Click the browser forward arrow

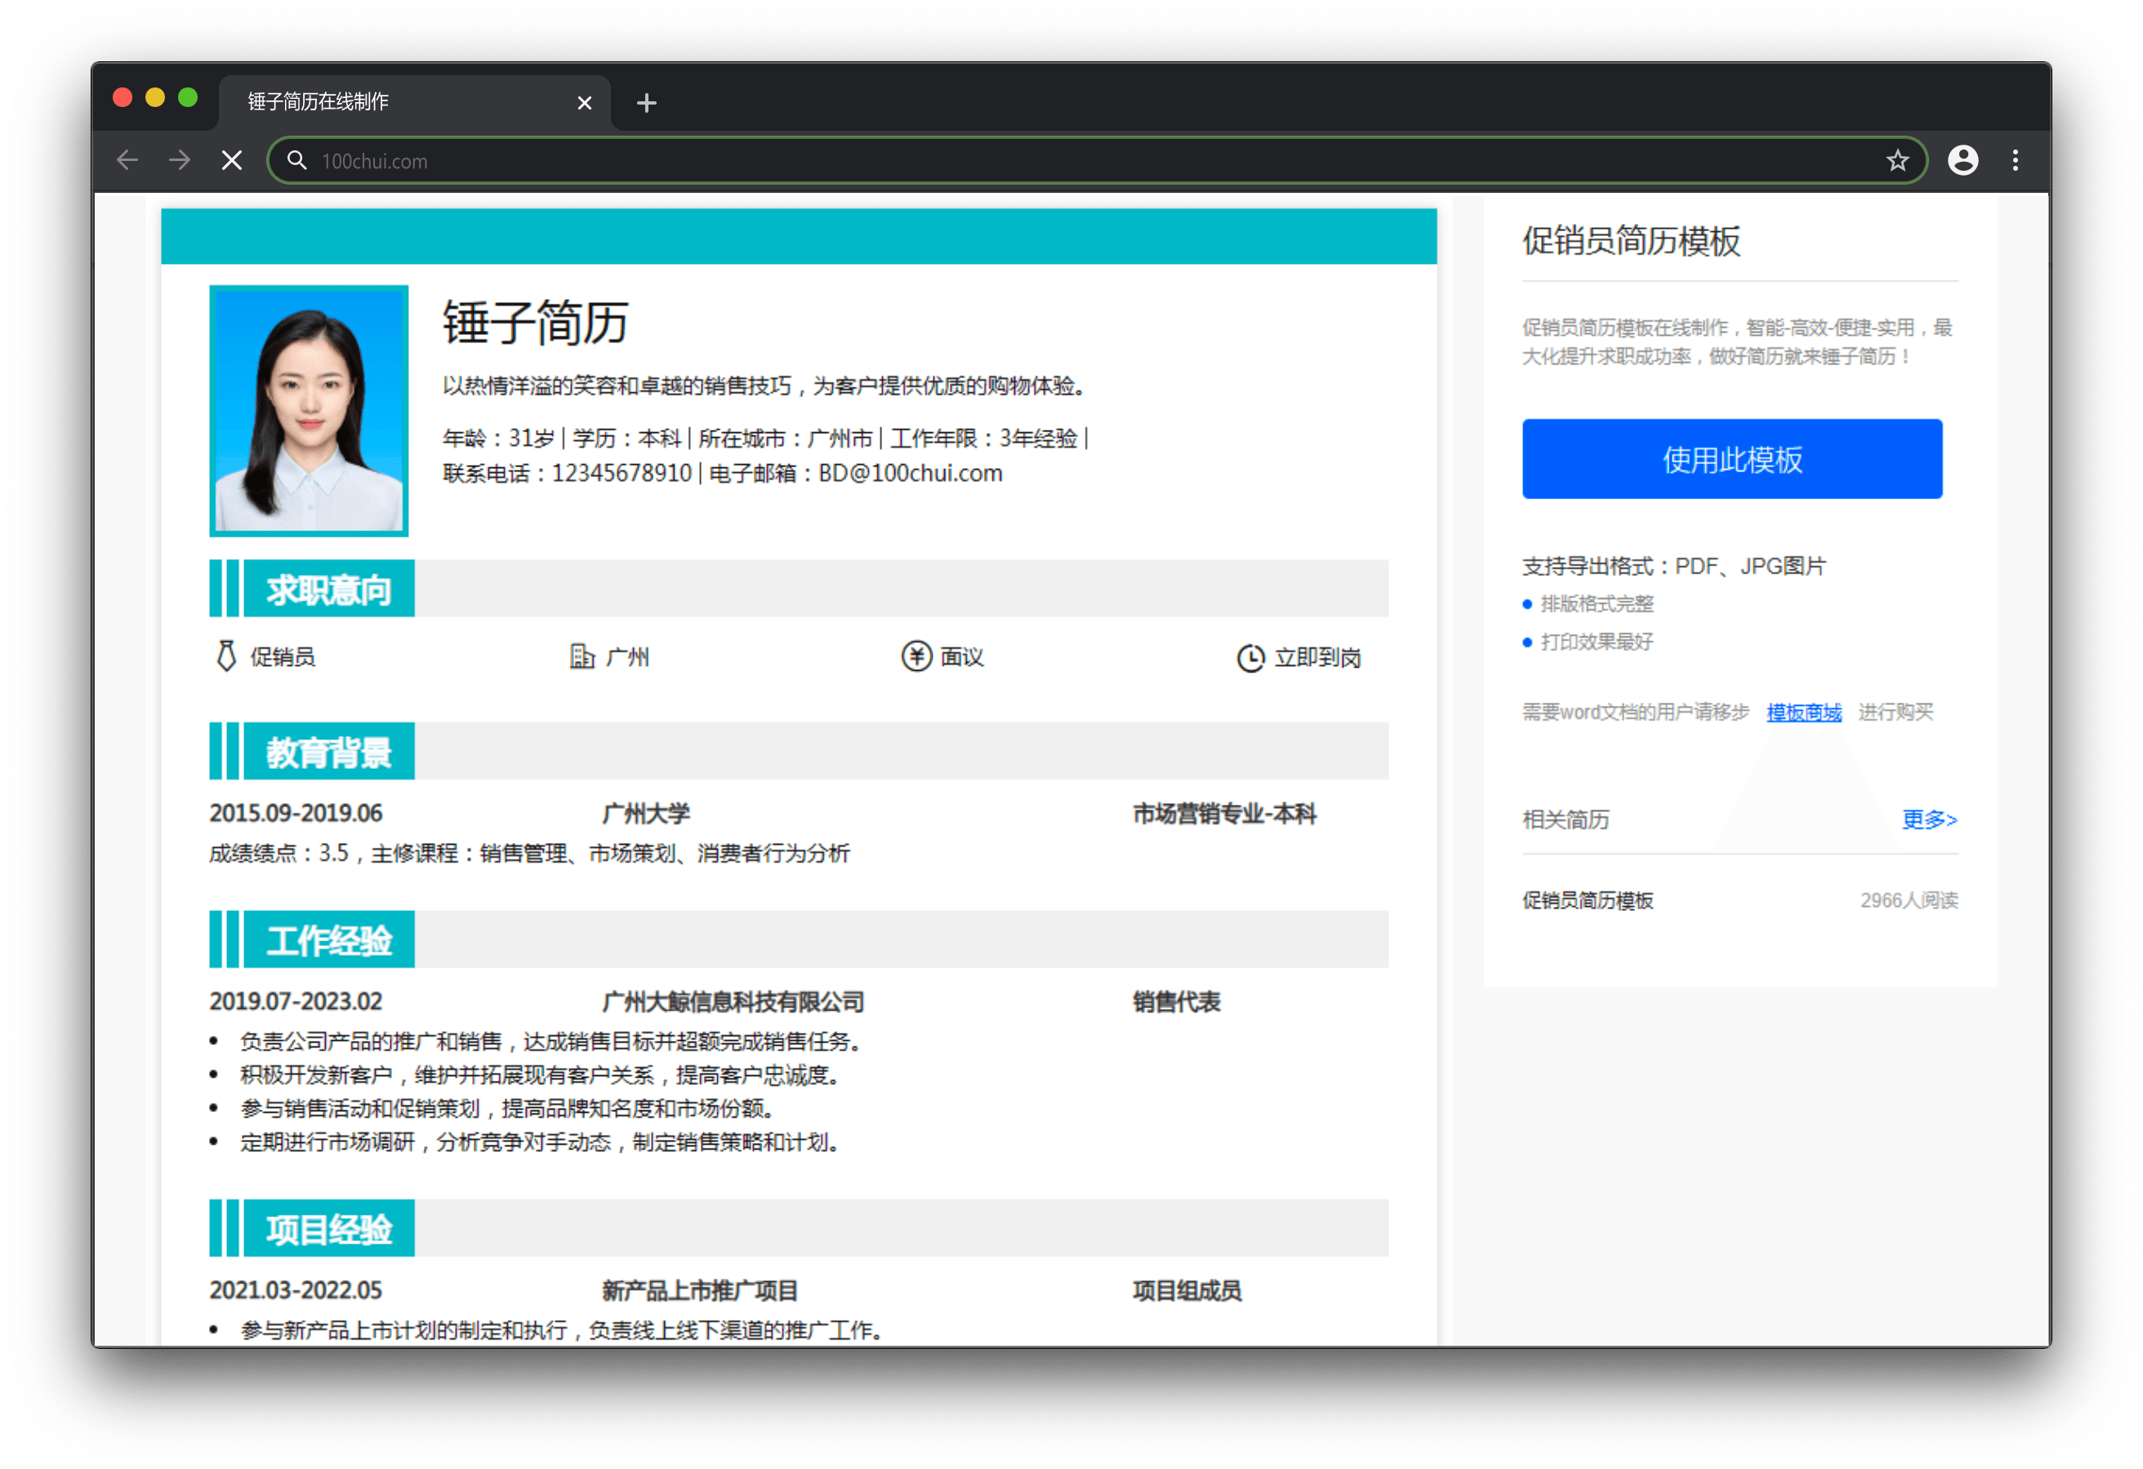tap(180, 161)
